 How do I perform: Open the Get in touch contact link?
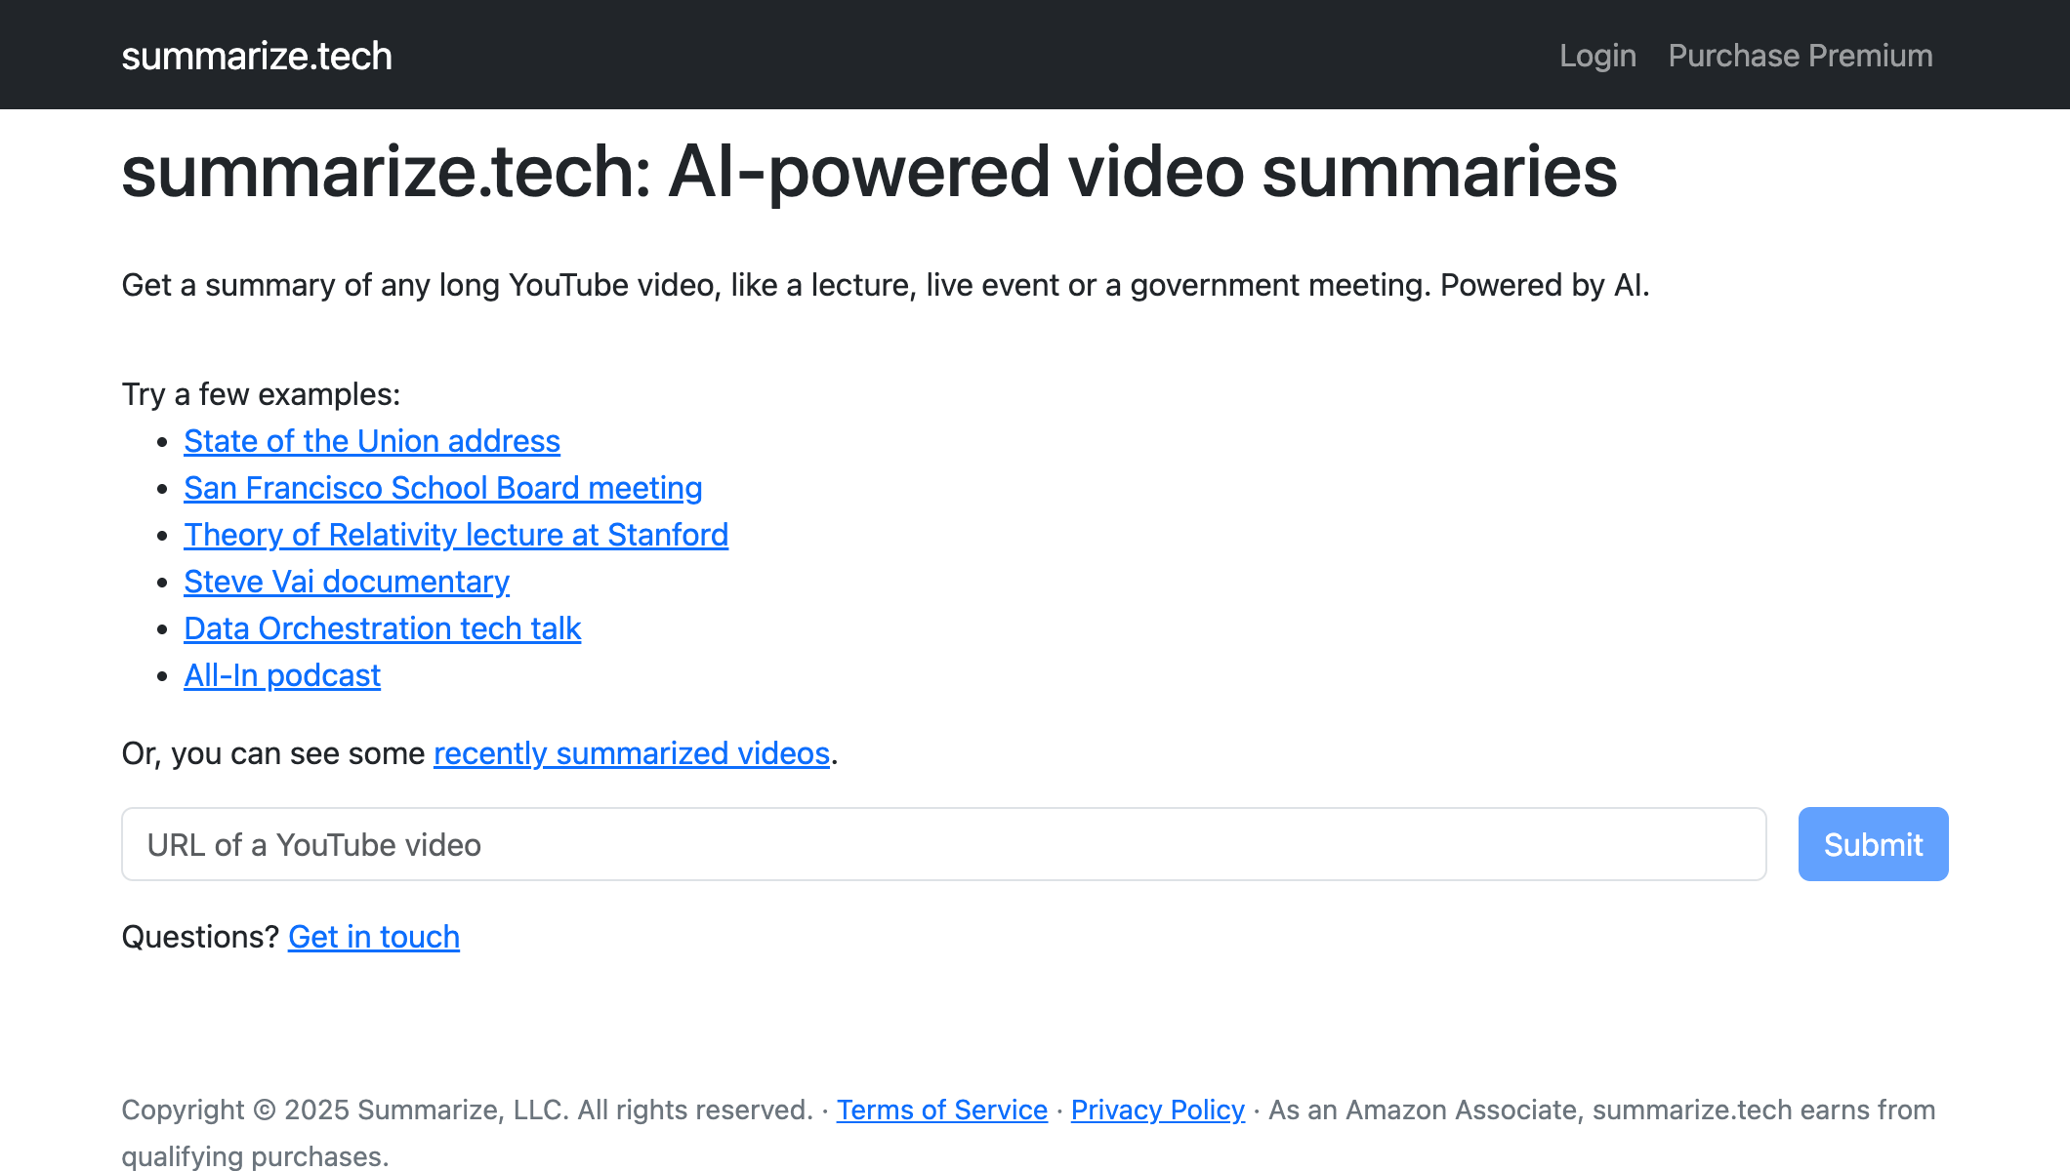click(373, 937)
